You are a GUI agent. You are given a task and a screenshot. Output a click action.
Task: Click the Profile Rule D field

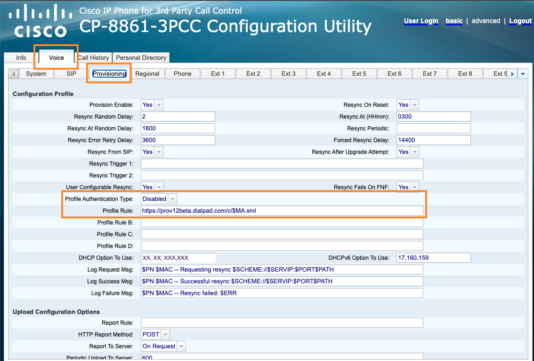[282, 246]
